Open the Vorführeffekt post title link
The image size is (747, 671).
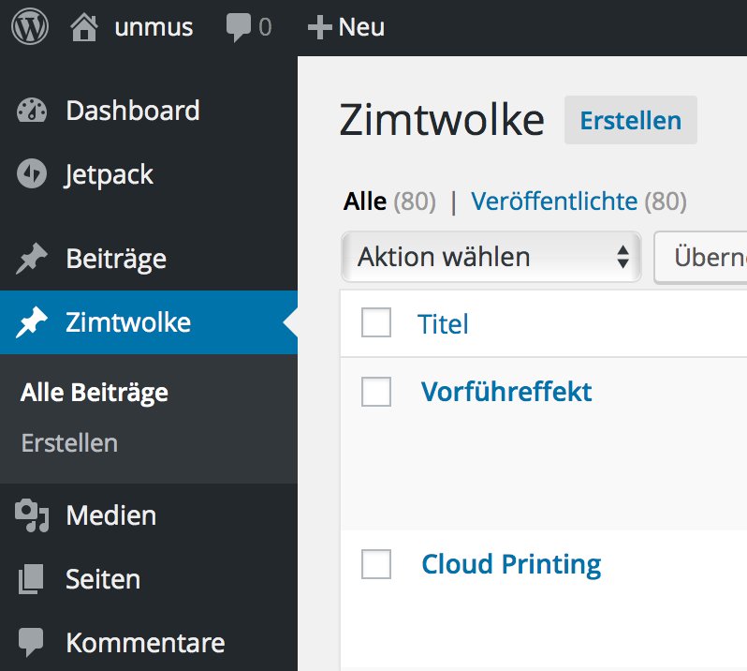(x=506, y=392)
